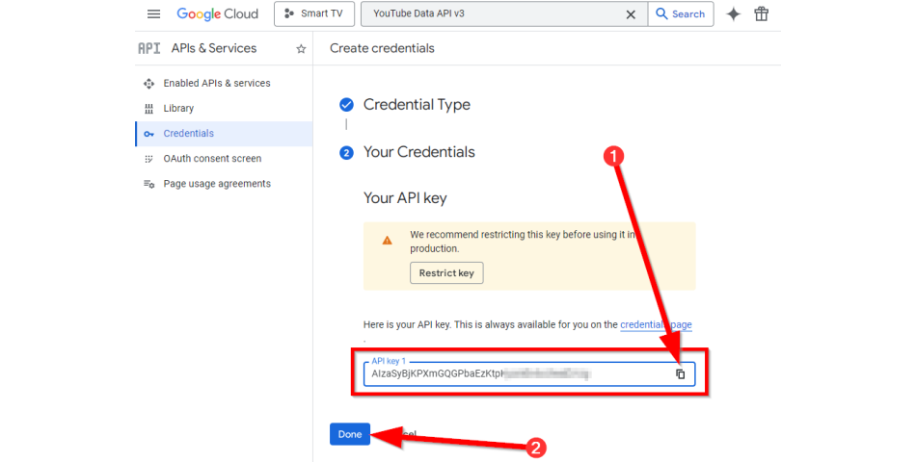Clear the search box text
Screen dimensions: 916x462
(631, 14)
